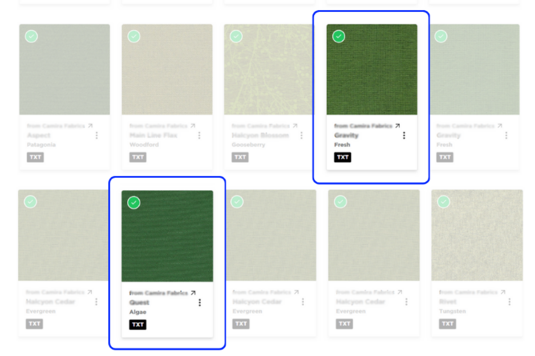Expand three-dot menu on highlighted Gravity Fresh card
The image size is (535, 356).
pyautogui.click(x=404, y=136)
